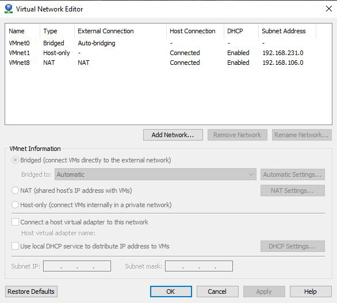
Task: Close the Virtual Network Editor dialog
Action: [x=328, y=9]
